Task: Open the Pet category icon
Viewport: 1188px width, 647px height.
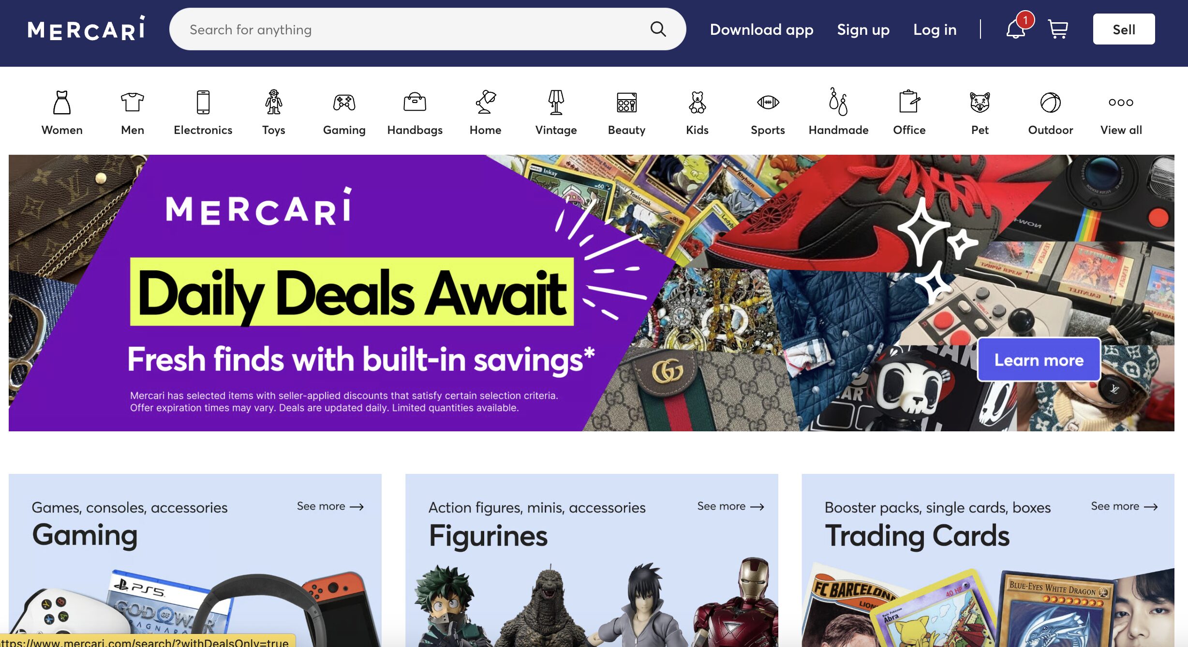Action: [x=980, y=102]
